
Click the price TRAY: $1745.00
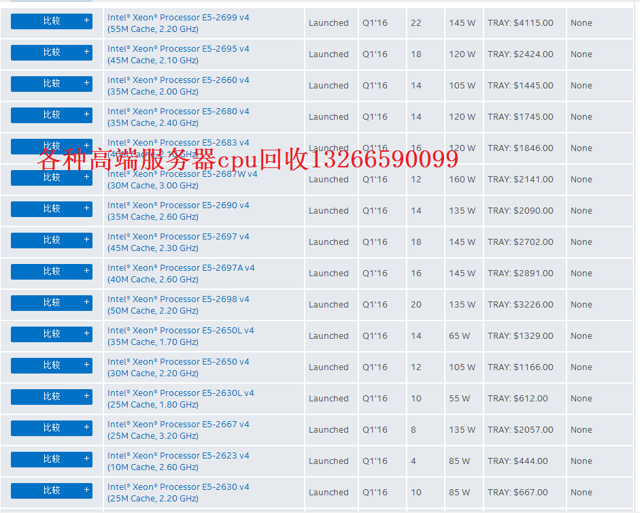pos(520,117)
